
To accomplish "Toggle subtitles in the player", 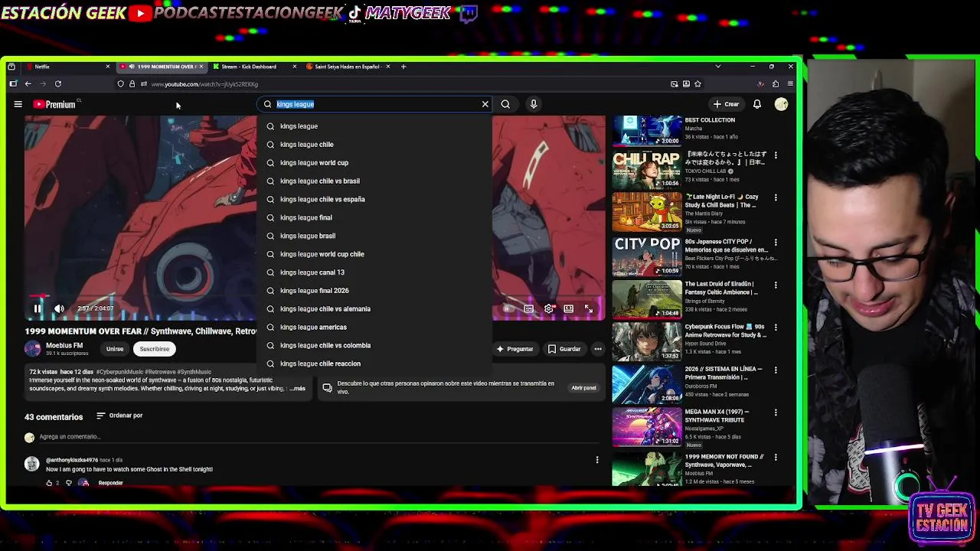I will point(528,308).
